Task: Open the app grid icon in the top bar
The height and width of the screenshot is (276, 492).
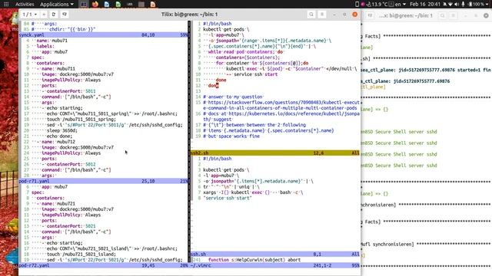Action: [5, 4]
